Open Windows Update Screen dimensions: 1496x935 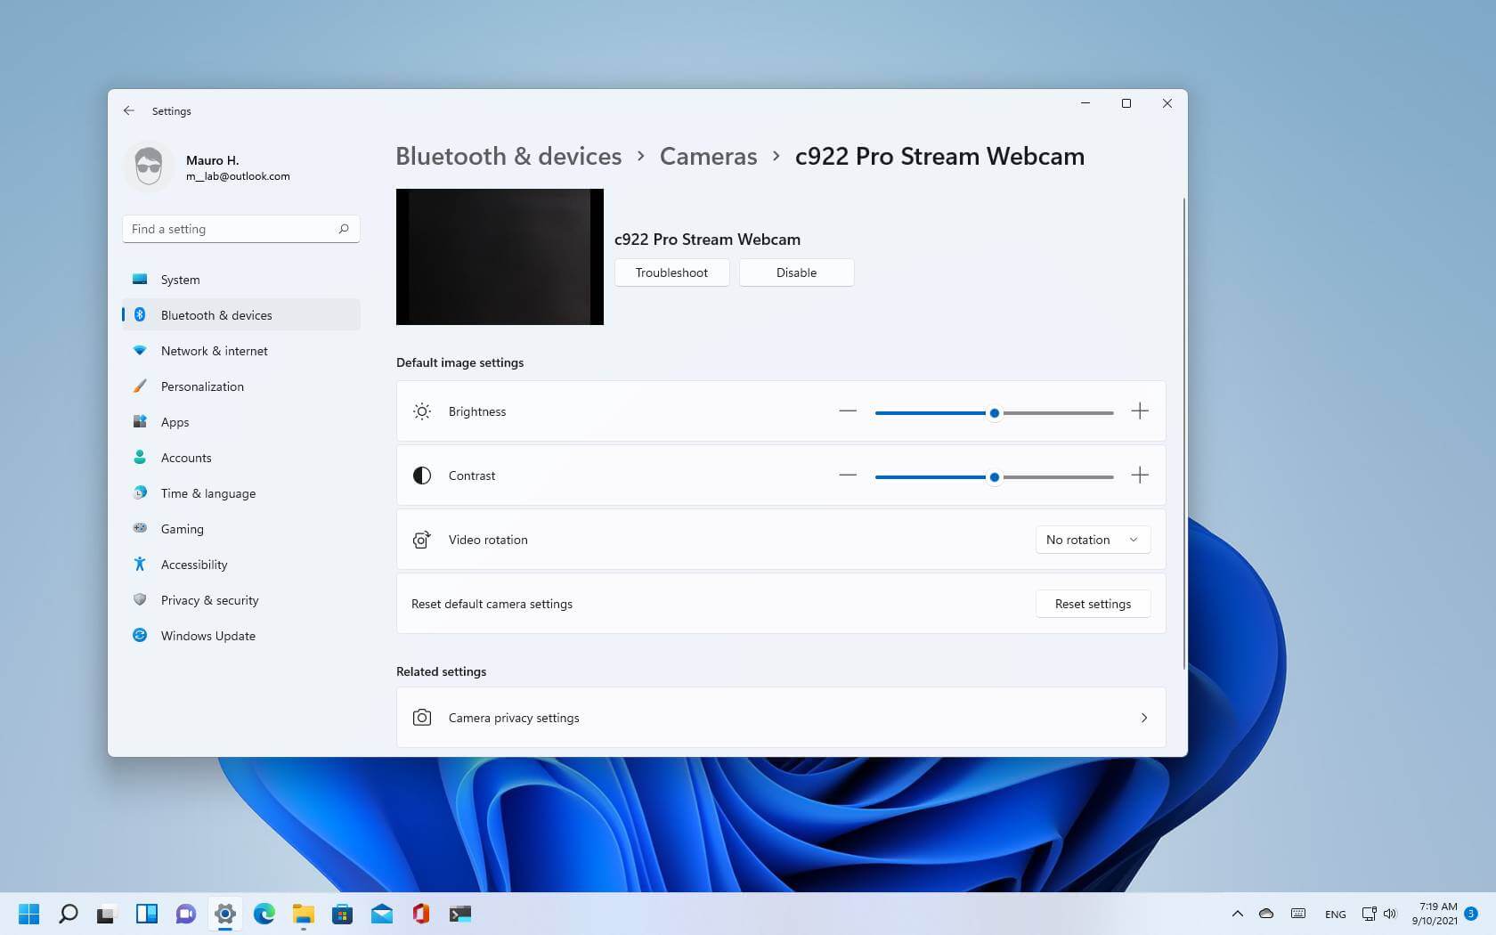(x=207, y=635)
